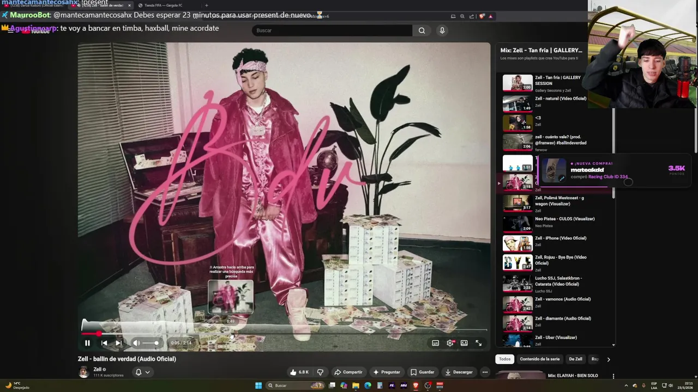This screenshot has width=698, height=392.
Task: Open the Calculator app from the taskbar
Action: point(380,385)
